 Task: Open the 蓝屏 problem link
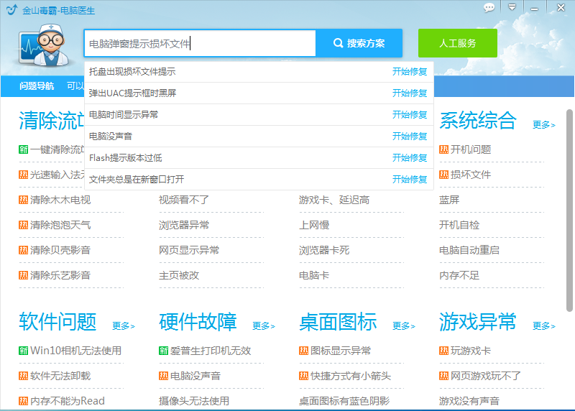(x=449, y=200)
